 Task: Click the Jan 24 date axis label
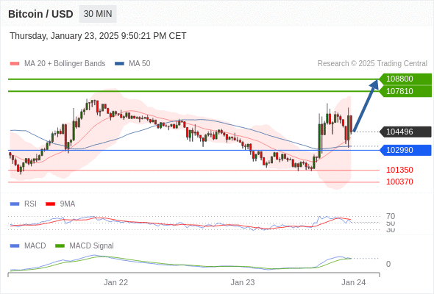354,282
